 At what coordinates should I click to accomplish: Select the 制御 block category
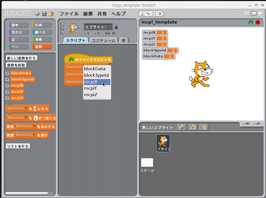click(x=42, y=25)
